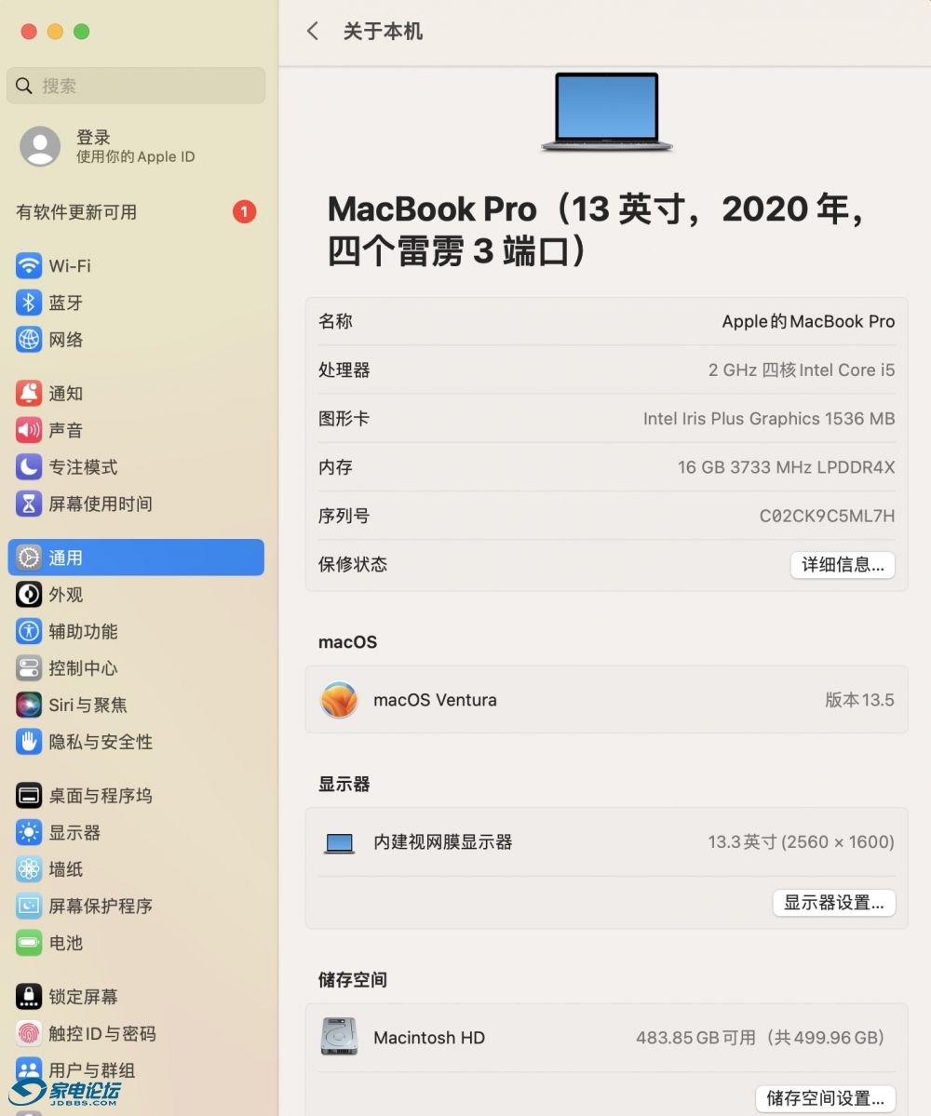Open the 隐私与安全性 hand icon
Viewport: 931px width, 1116px height.
[29, 742]
